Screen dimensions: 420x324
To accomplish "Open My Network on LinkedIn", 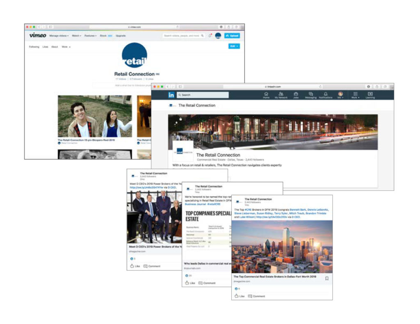I will 281,95.
